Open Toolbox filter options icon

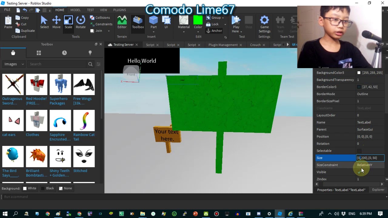pos(98,64)
